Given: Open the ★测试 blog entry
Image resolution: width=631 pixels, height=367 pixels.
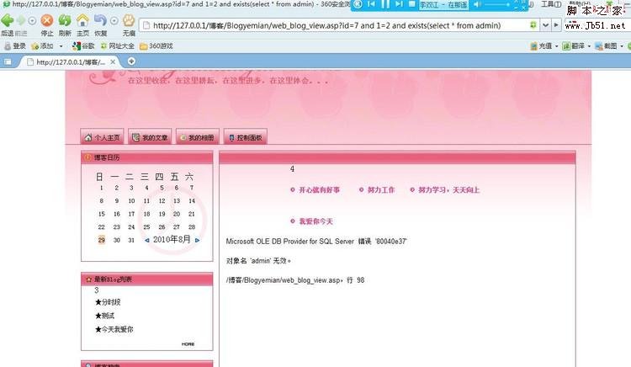Looking at the screenshot, I should point(104,316).
